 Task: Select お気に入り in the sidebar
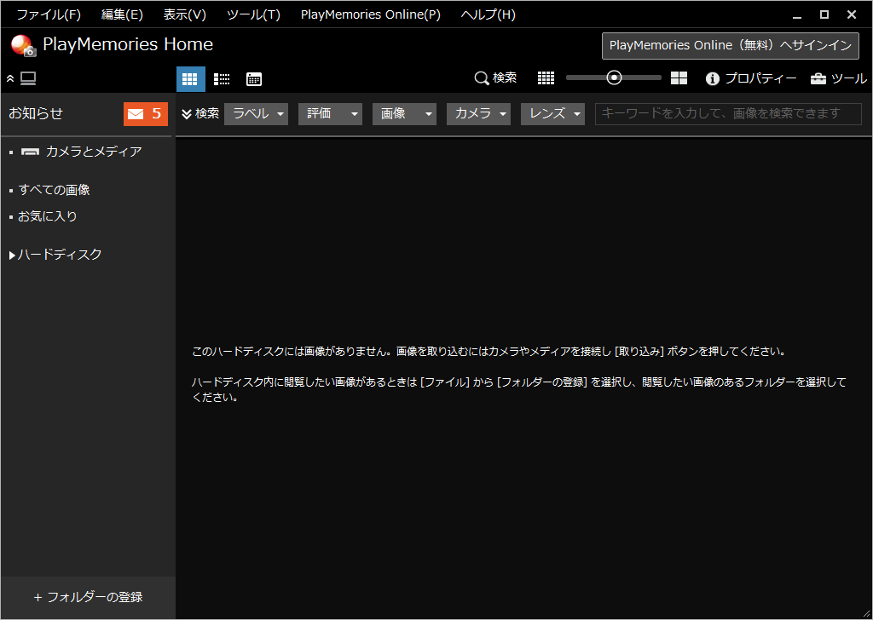pyautogui.click(x=48, y=216)
